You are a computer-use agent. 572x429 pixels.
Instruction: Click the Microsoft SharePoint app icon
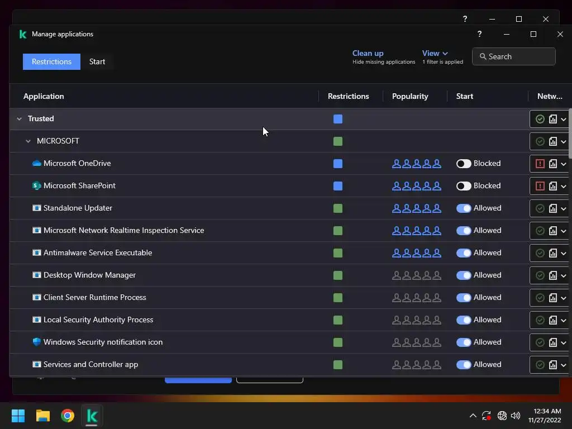(x=36, y=185)
